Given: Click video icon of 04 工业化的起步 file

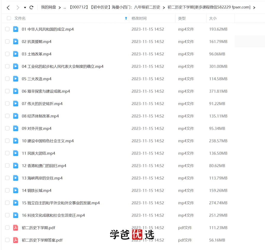Looking at the screenshot, I should (x=16, y=66).
